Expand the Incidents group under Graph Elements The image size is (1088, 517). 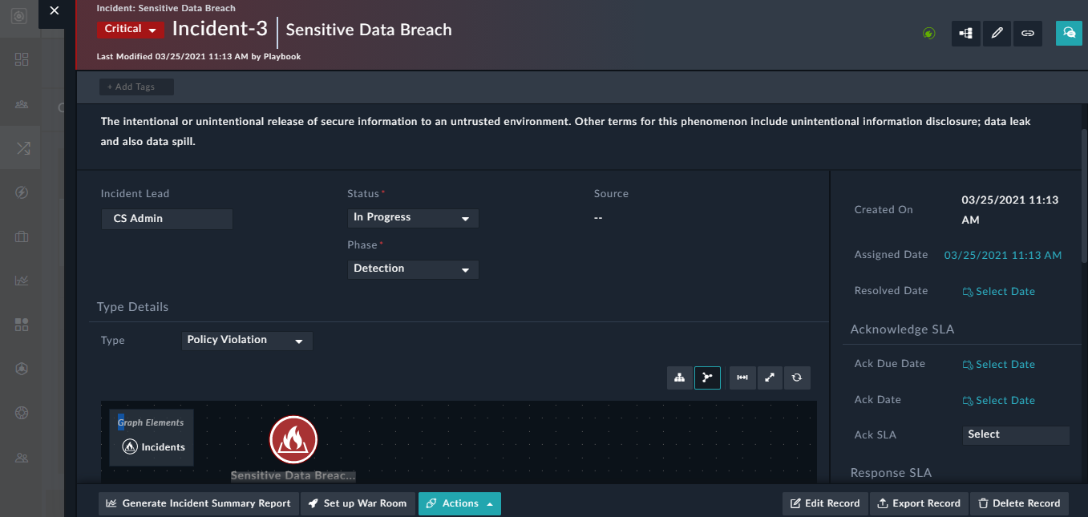tap(152, 446)
